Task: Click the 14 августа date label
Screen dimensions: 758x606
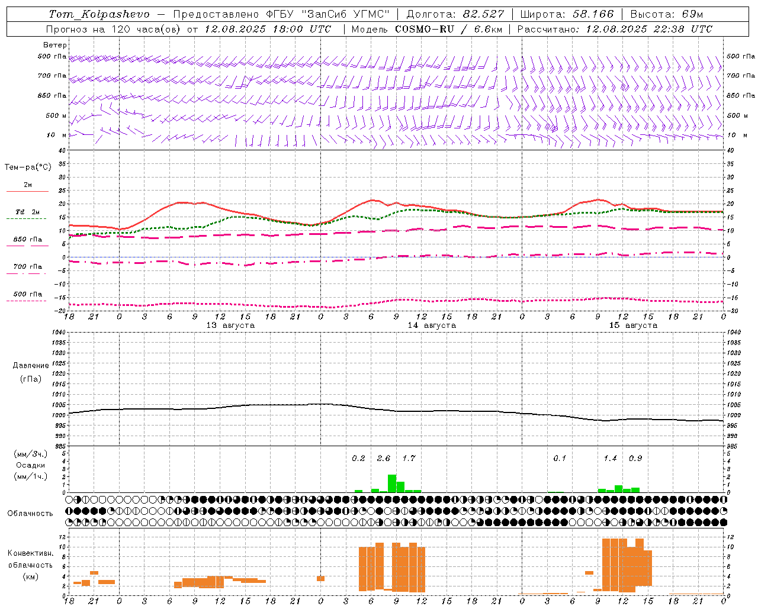Action: point(431,325)
